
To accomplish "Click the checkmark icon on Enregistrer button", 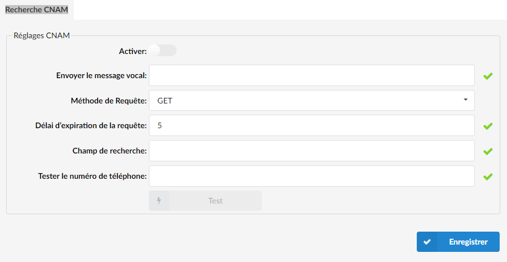I will tap(427, 242).
